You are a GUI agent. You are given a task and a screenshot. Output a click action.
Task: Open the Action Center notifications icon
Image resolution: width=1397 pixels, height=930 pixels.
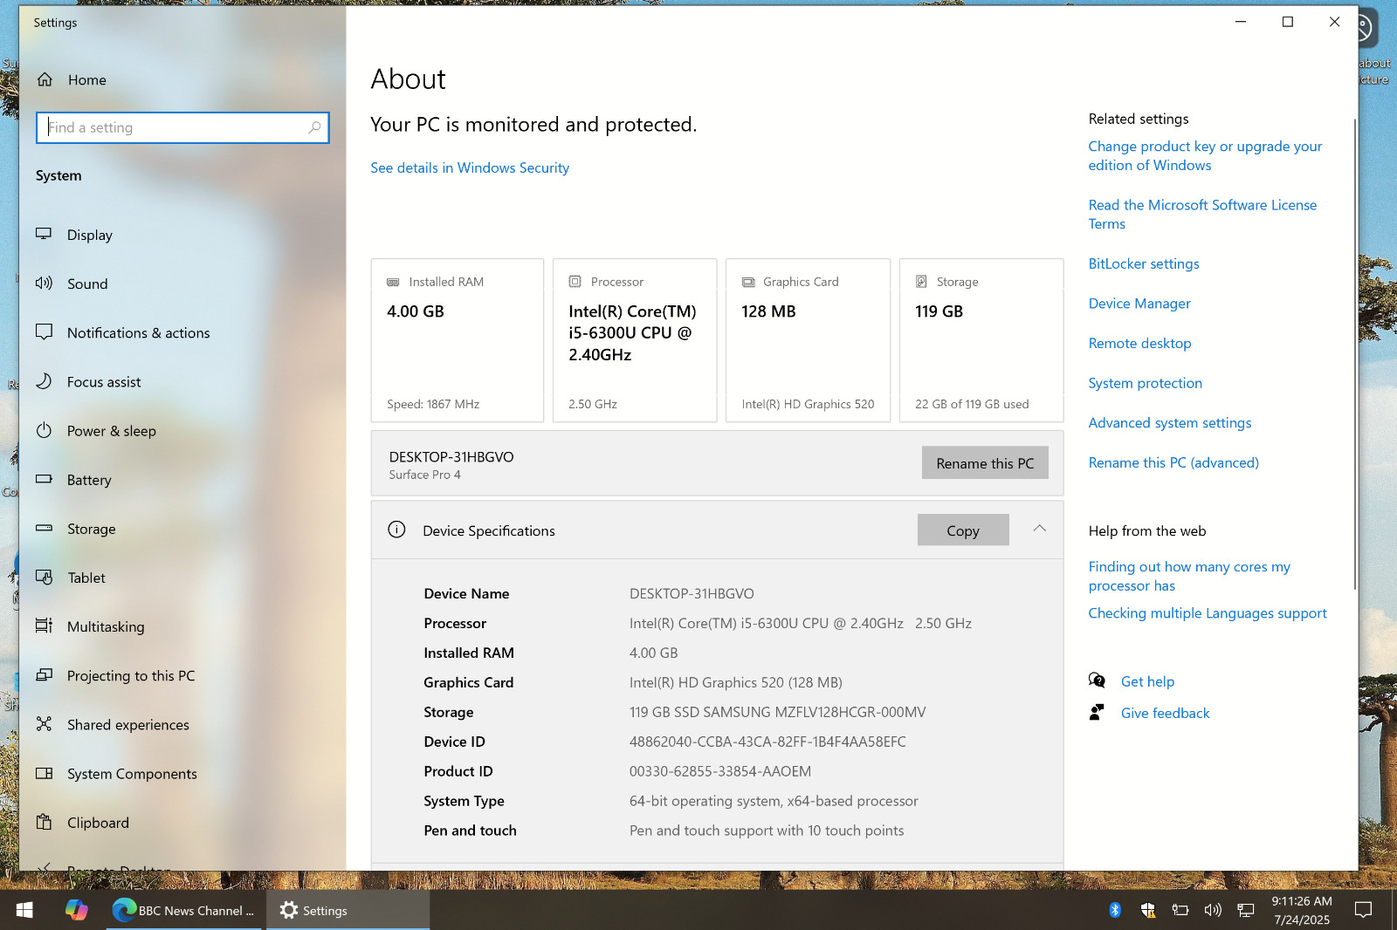pyautogui.click(x=1363, y=910)
